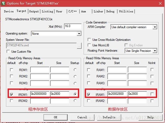Toggle the Use MicroLIB checkbox

tap(89, 45)
